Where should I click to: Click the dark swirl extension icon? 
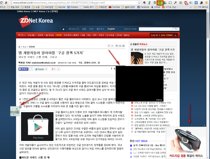[x=201, y=2]
